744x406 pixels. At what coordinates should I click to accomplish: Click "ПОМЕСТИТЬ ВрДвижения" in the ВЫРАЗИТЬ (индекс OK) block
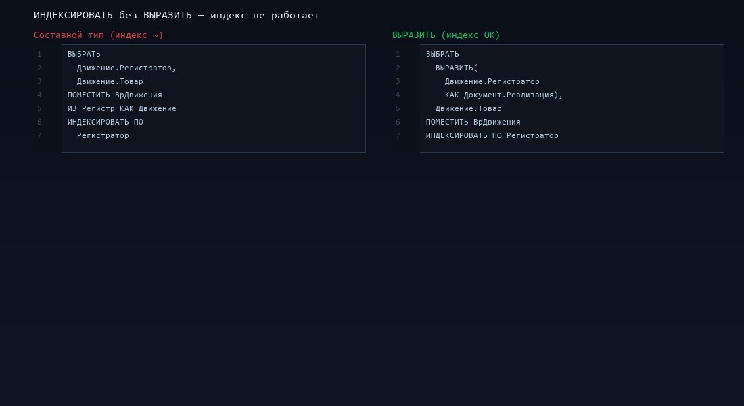473,122
